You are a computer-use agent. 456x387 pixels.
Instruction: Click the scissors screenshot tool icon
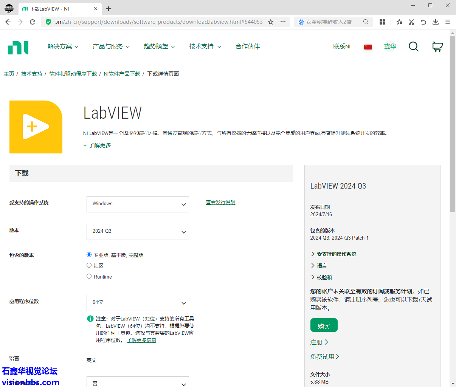point(411,22)
